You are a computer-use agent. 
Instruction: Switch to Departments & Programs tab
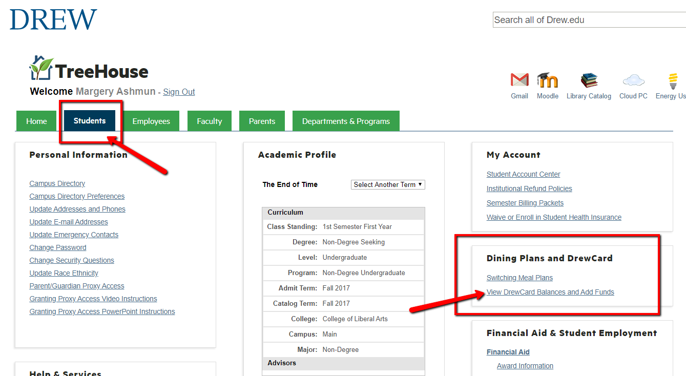pos(346,121)
